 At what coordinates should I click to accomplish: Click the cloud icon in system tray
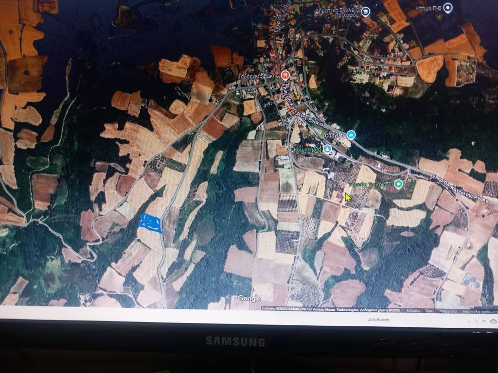point(492,321)
